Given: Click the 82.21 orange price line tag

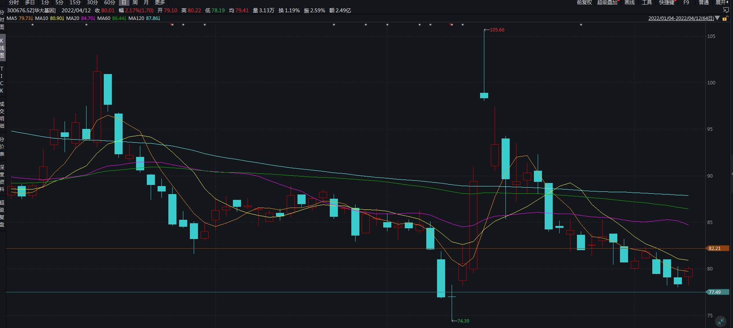Looking at the screenshot, I should (717, 248).
